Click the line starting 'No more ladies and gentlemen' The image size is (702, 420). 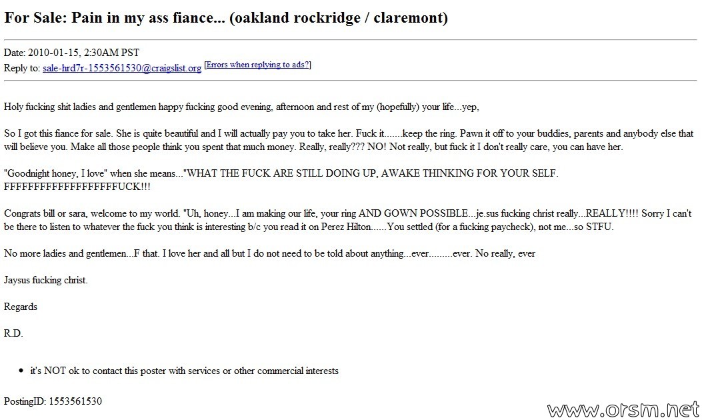pyautogui.click(x=269, y=253)
